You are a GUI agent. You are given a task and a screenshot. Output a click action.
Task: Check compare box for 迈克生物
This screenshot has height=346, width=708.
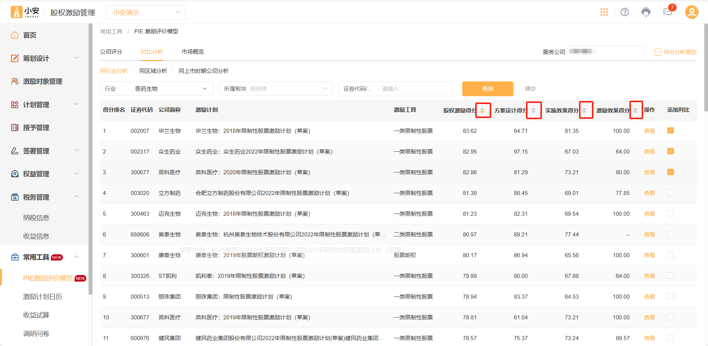click(671, 214)
